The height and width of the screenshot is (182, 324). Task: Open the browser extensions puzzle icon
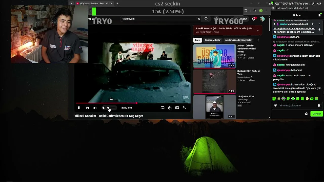point(246,11)
